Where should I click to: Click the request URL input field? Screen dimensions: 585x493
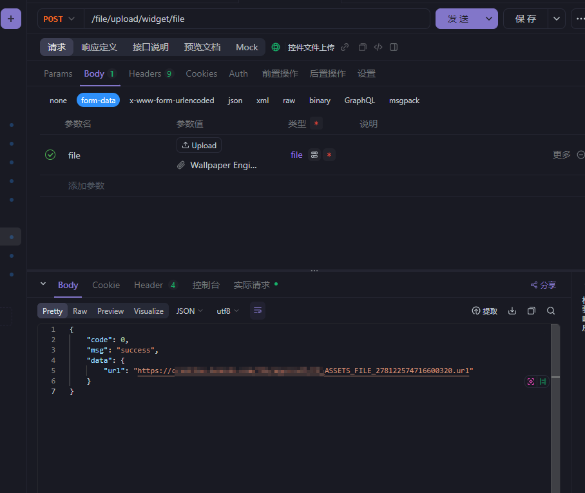pyautogui.click(x=256, y=19)
